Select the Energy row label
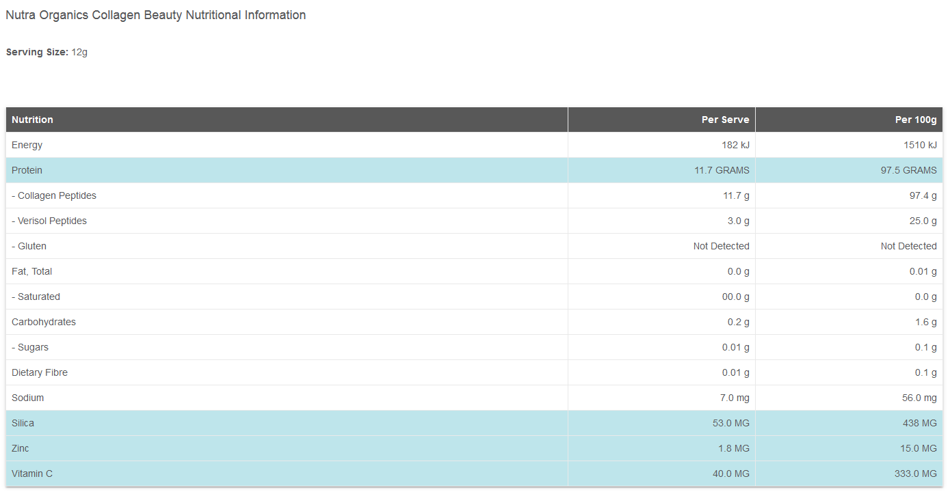The height and width of the screenshot is (494, 950). [x=27, y=145]
